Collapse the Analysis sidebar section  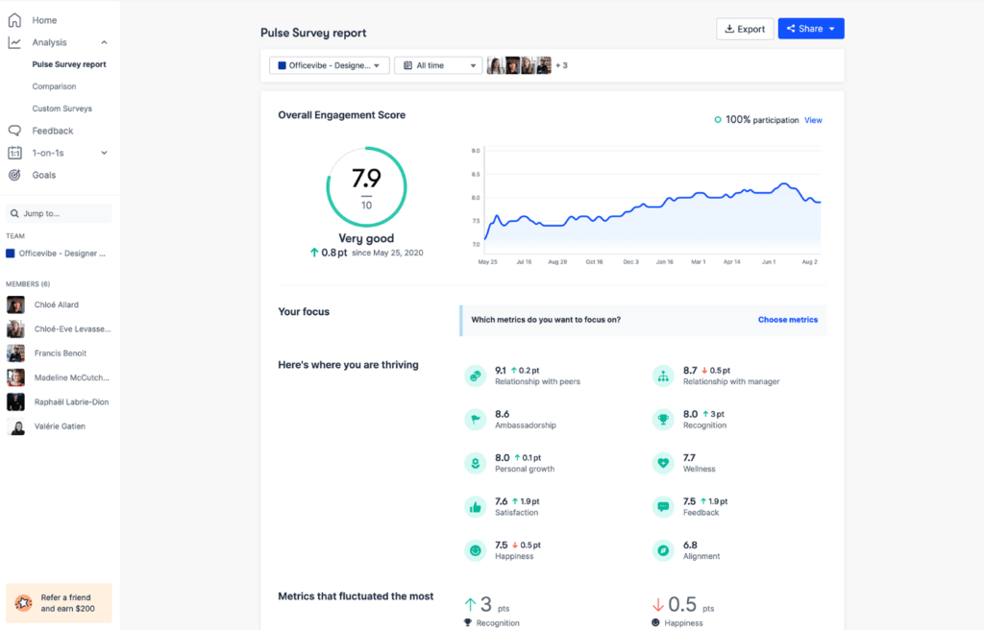pyautogui.click(x=104, y=42)
